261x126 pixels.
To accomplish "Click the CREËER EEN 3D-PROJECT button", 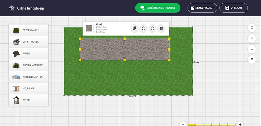I will click(158, 8).
